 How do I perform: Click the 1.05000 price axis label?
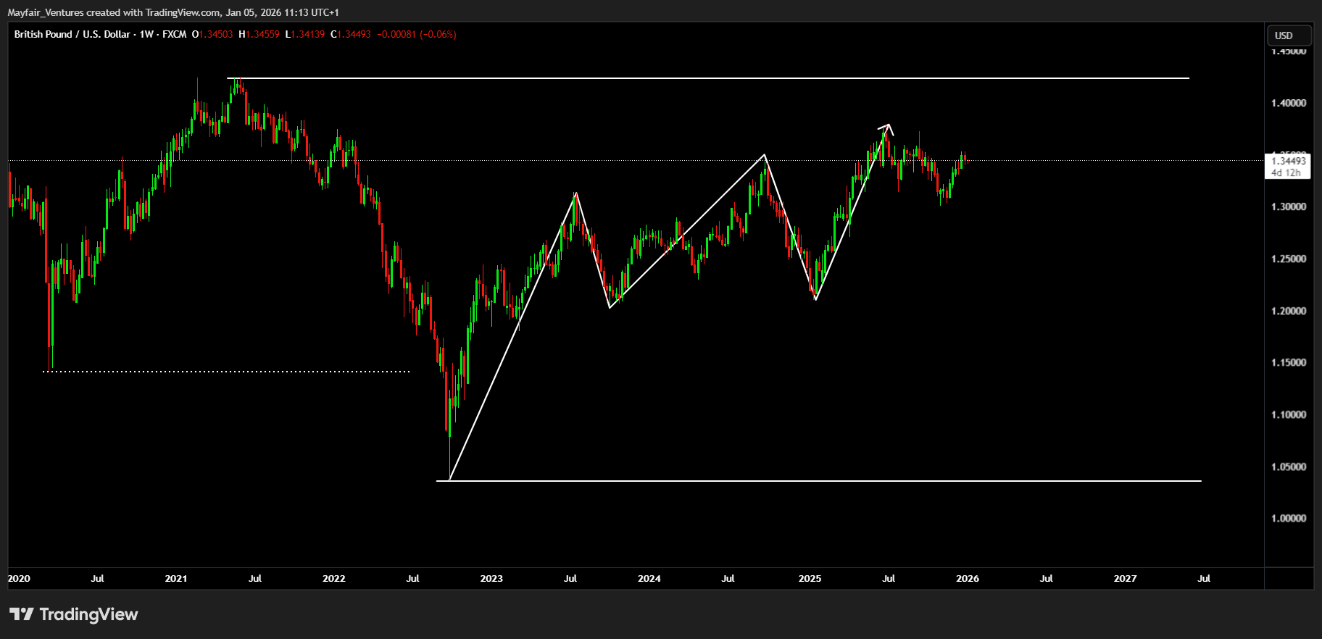(1289, 467)
